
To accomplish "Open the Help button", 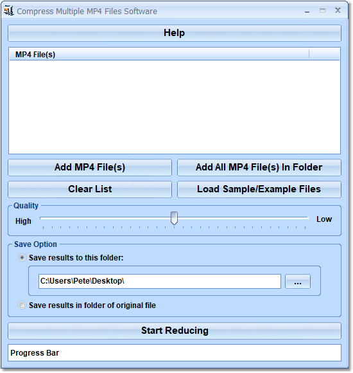I will 175,33.
